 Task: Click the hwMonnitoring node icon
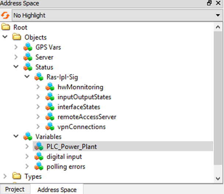[x=50, y=87]
